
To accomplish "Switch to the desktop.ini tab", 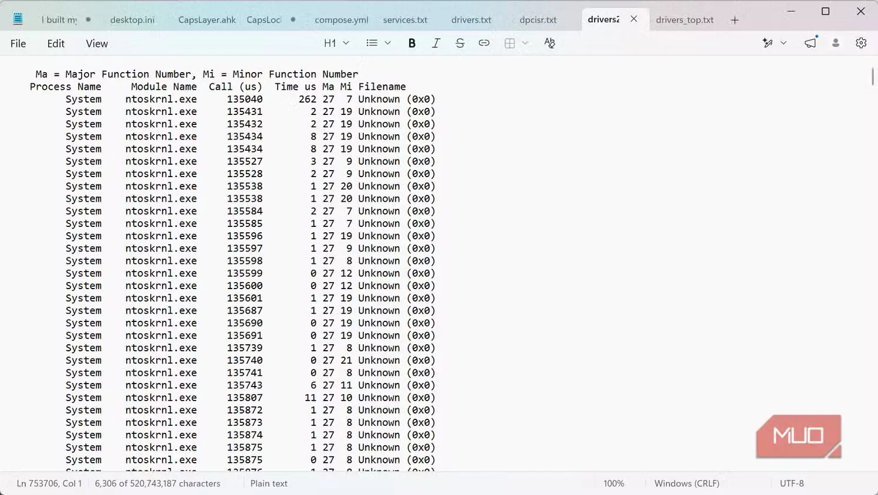I will pos(133,20).
